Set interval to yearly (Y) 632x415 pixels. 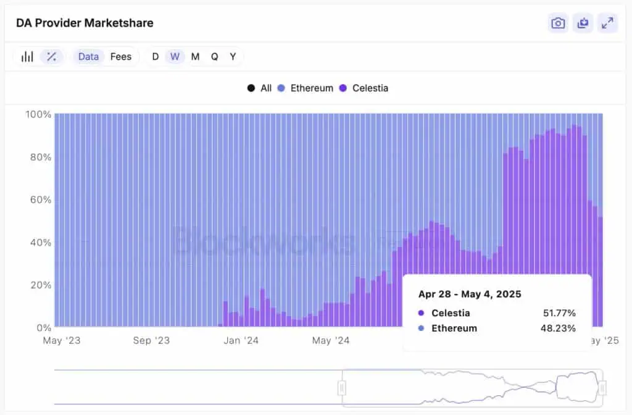(x=233, y=56)
